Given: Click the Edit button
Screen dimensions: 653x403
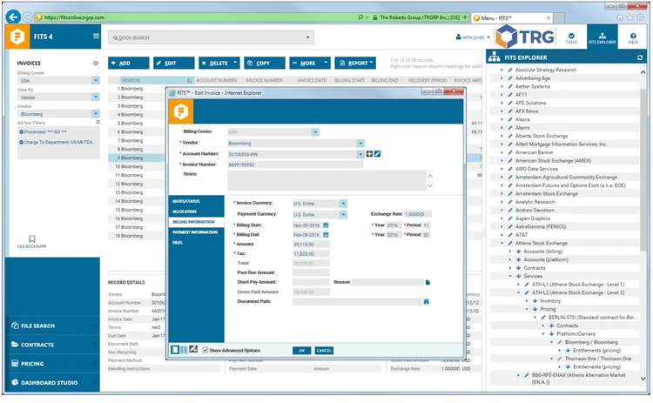Looking at the screenshot, I should 174,64.
